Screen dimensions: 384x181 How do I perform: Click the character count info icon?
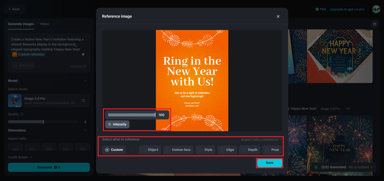click(85, 66)
